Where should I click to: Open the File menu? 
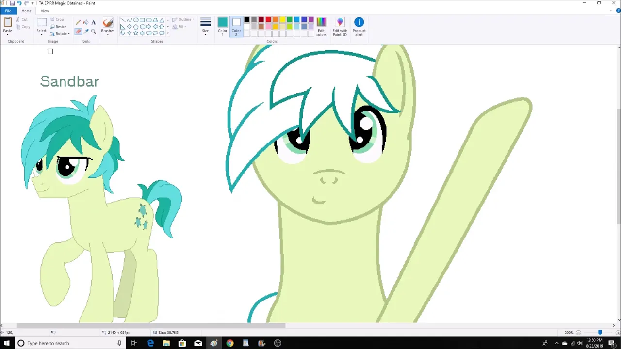click(x=8, y=11)
